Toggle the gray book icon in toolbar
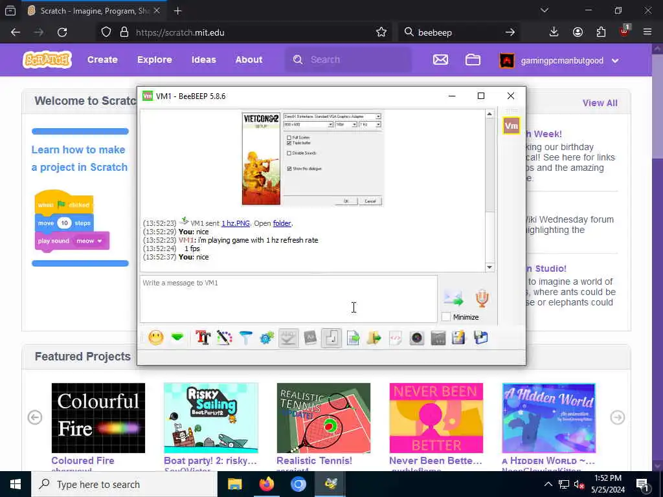Viewport: 663px width, 497px height. 310,338
